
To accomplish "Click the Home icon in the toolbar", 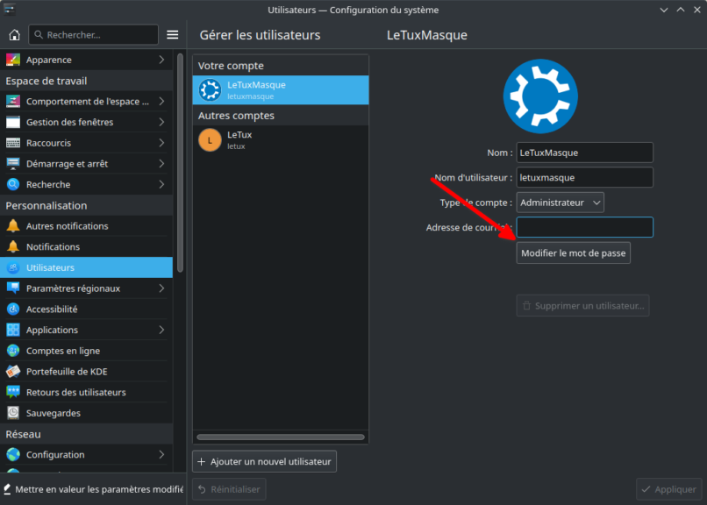I will coord(13,34).
